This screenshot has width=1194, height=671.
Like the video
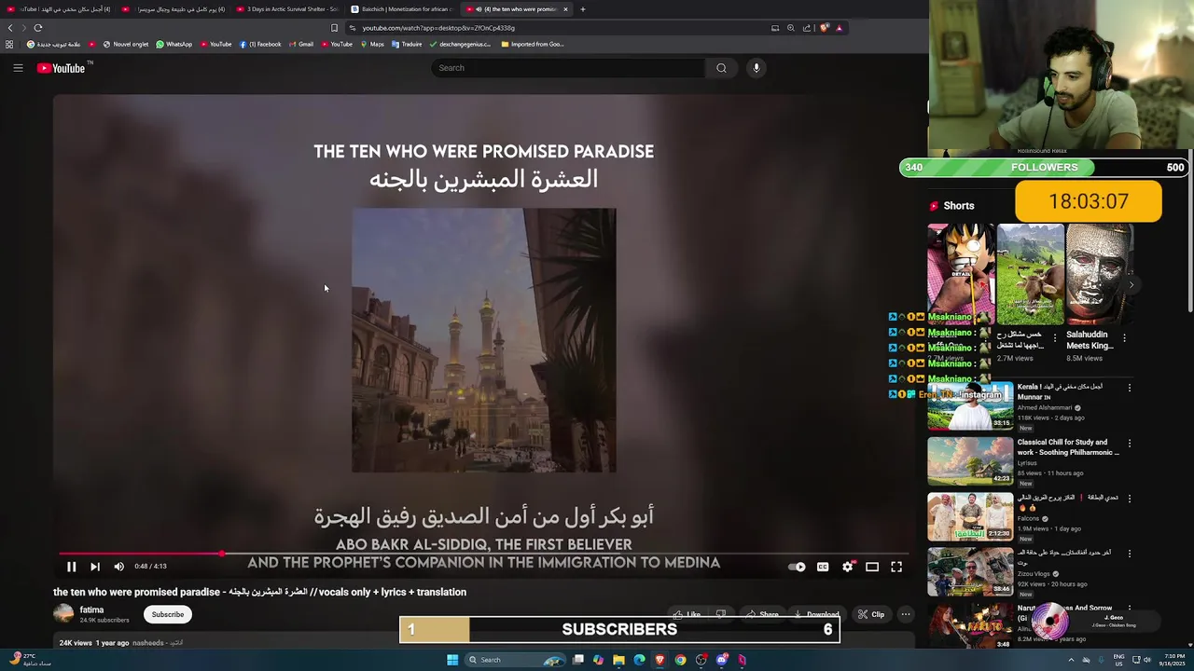coord(687,614)
